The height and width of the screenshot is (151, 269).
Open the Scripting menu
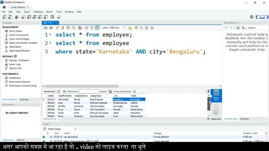tap(69, 12)
